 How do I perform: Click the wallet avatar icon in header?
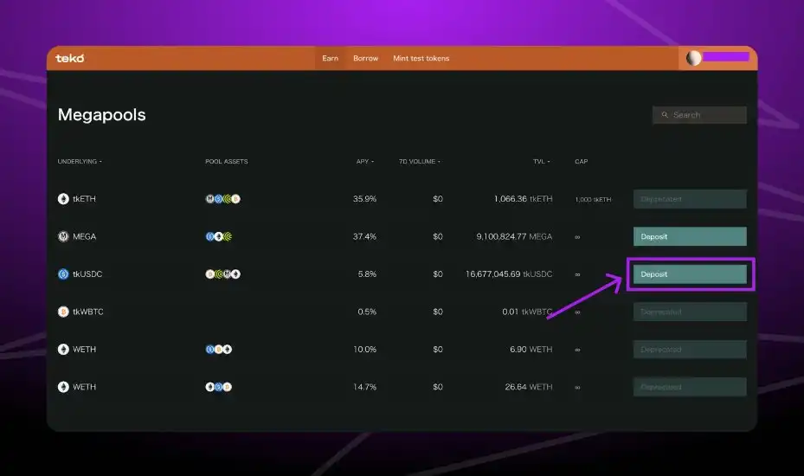click(x=693, y=58)
